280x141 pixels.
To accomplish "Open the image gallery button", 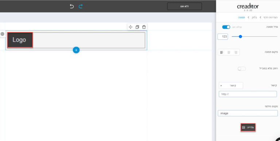I will (248, 128).
